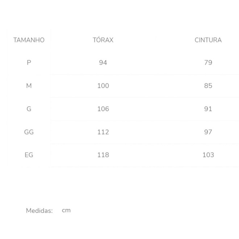Click the Medidas label
The height and width of the screenshot is (239, 239).
[x=39, y=210]
